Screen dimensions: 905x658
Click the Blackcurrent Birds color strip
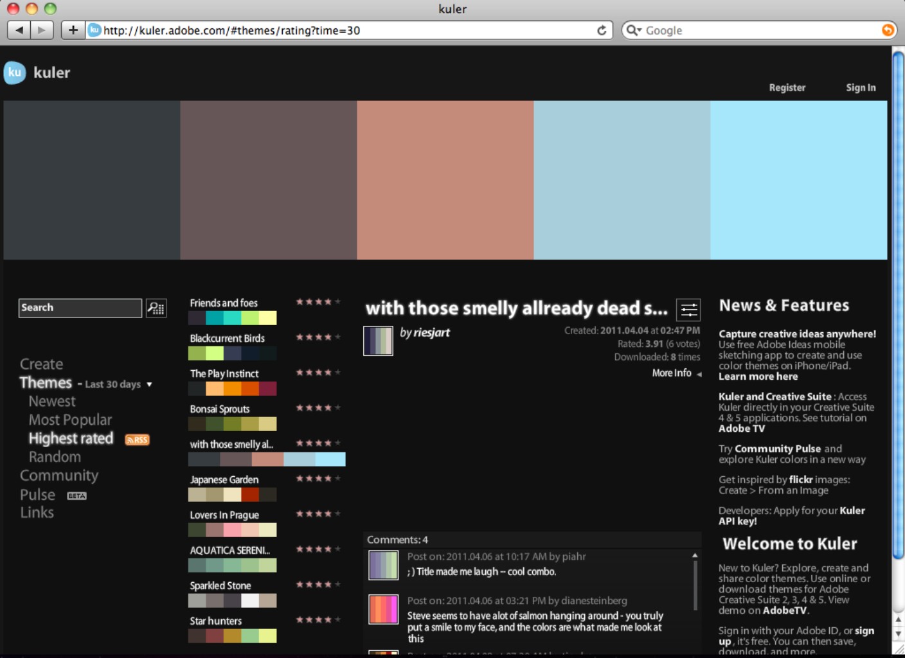[233, 353]
